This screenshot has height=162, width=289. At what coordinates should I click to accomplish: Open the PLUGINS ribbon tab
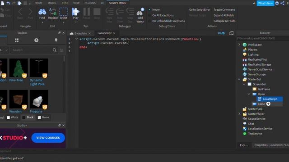[x=90, y=3]
